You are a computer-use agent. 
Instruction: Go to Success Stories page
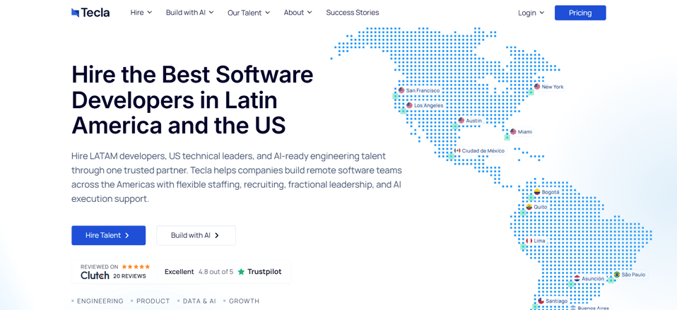tap(353, 13)
